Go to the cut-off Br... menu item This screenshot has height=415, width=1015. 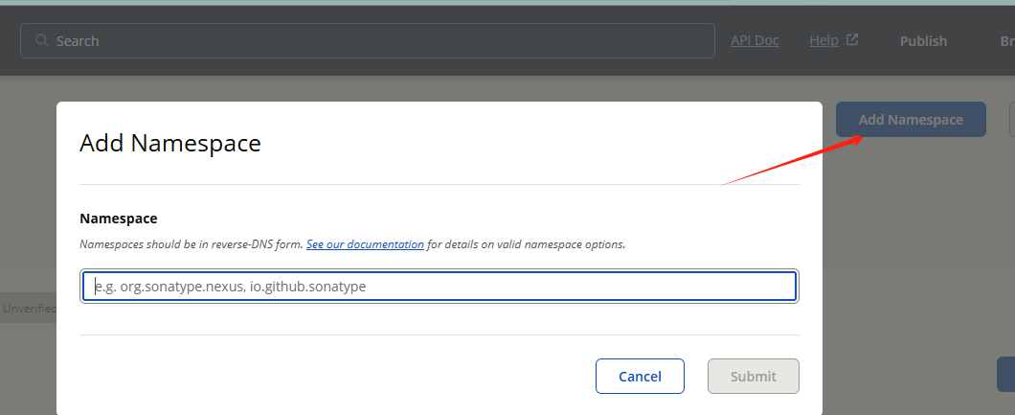1006,41
